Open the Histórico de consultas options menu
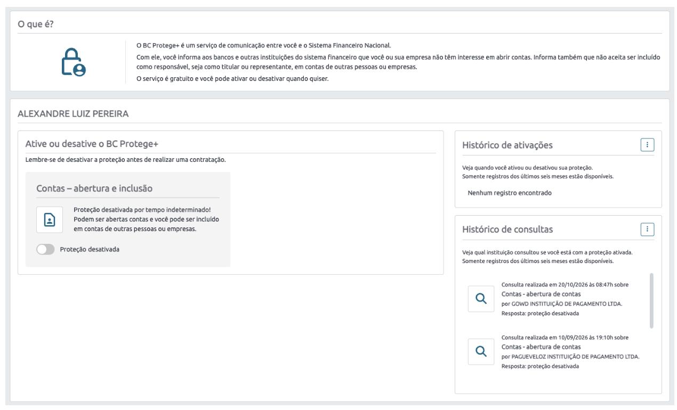 (x=647, y=229)
